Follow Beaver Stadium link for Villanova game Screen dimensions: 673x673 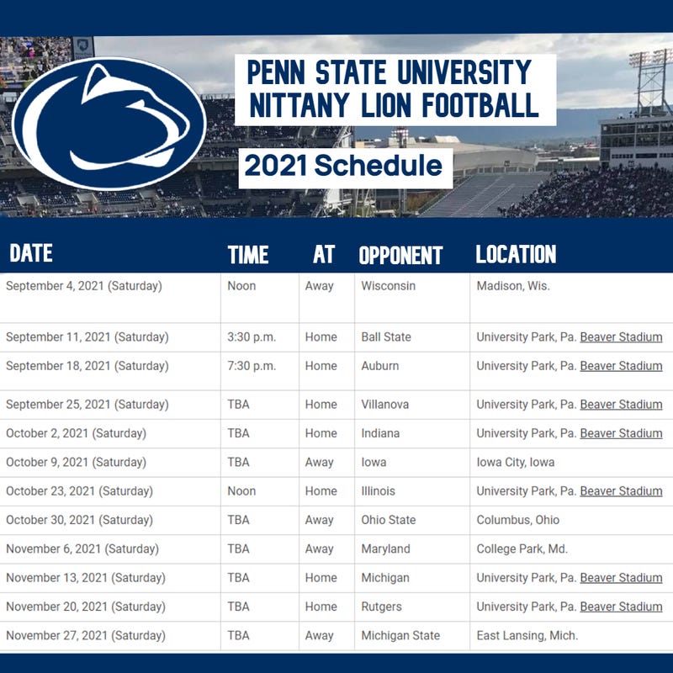pos(621,405)
